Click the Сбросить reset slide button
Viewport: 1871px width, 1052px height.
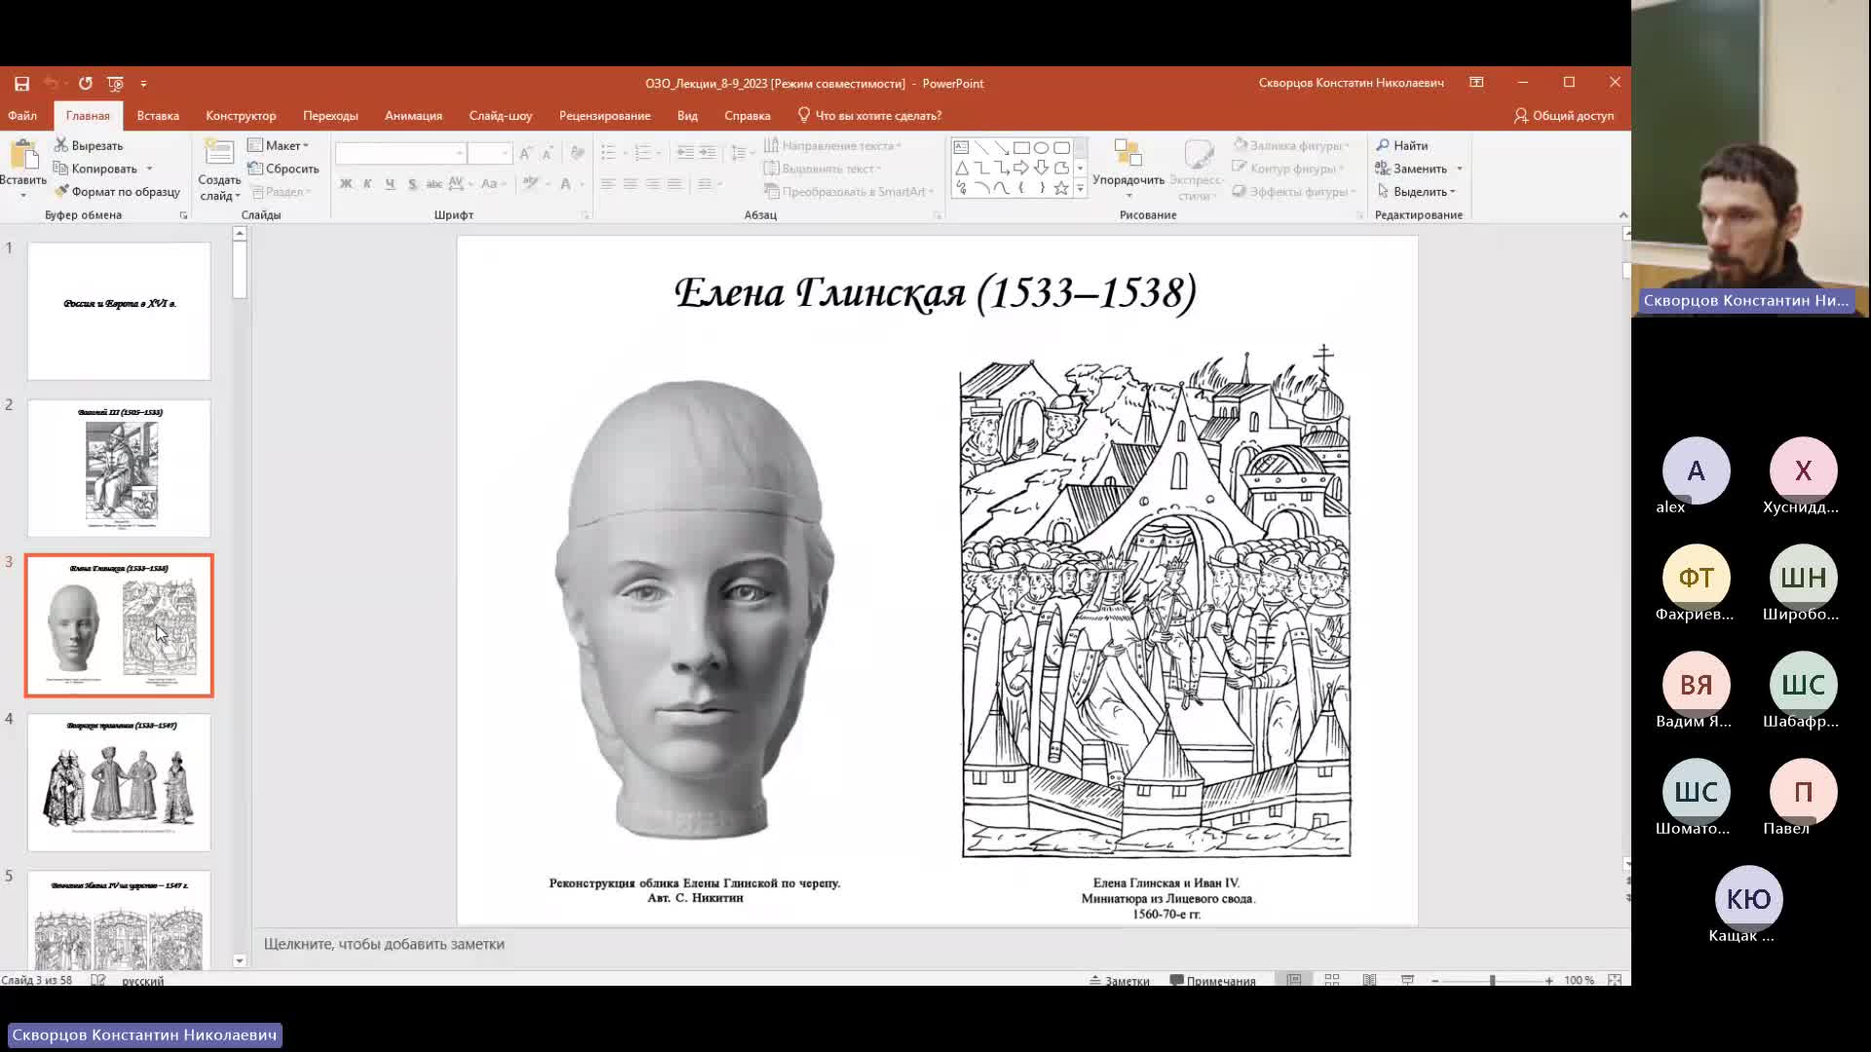284,169
